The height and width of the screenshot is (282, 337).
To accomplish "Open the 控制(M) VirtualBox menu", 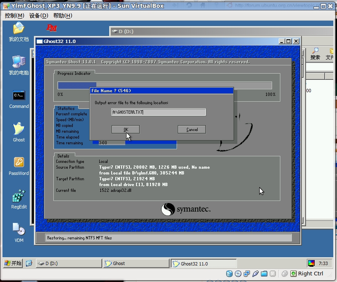I will [14, 15].
